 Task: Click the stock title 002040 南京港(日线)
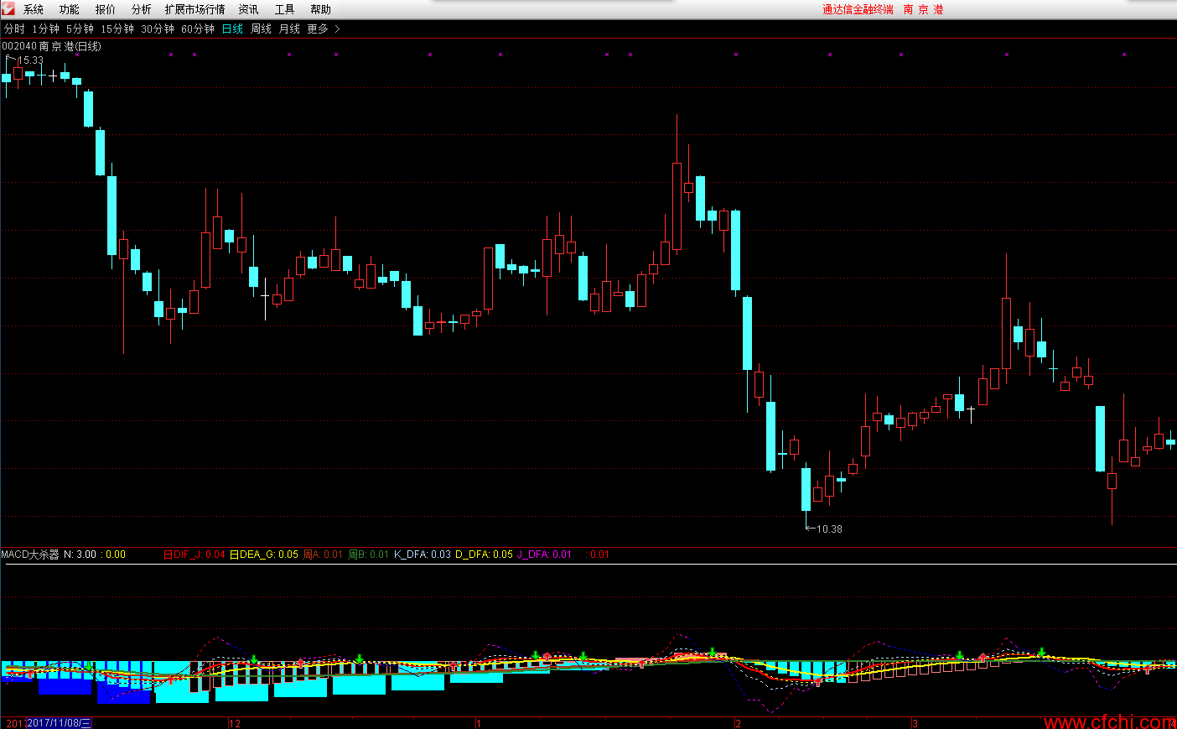click(51, 46)
